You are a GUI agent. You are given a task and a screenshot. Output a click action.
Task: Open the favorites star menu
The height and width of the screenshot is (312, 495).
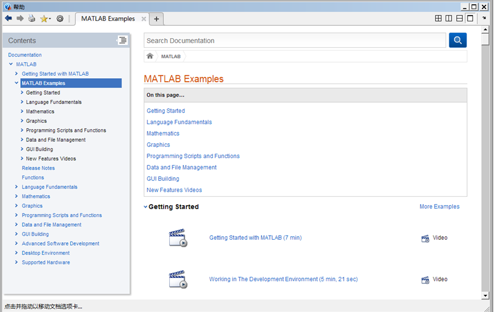coord(45,18)
